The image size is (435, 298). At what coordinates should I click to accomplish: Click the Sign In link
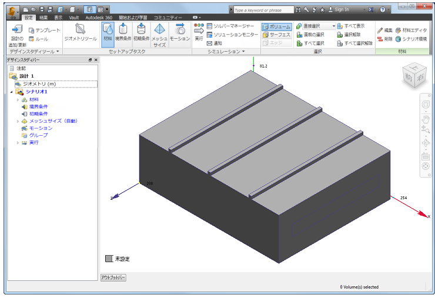point(342,9)
